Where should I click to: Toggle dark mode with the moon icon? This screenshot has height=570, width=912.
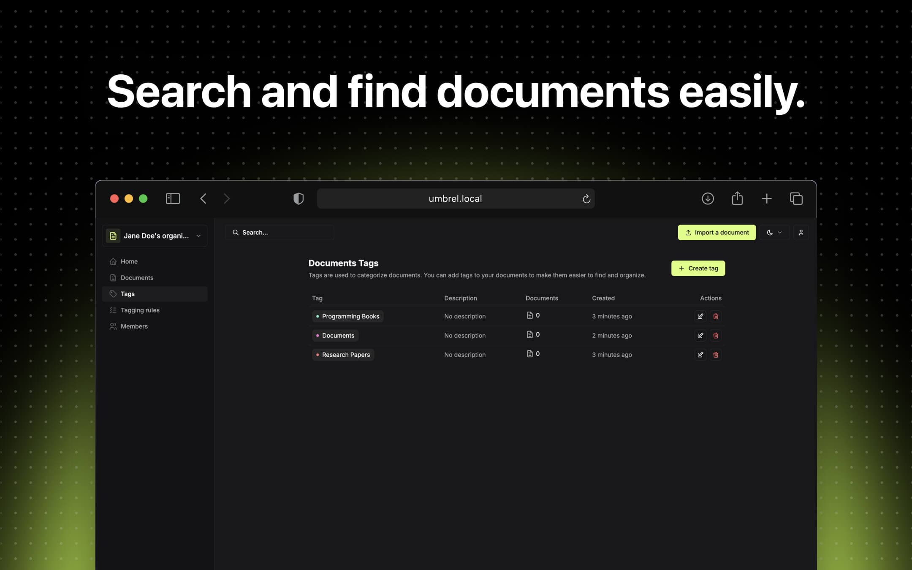771,232
